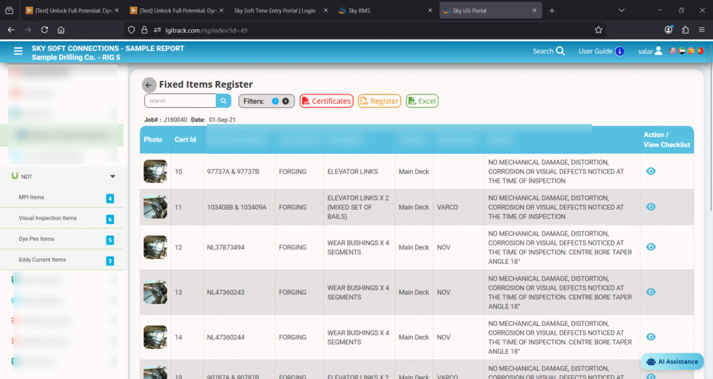
Task: Switch to Sky Soft Time Entry Portal tab
Action: pyautogui.click(x=281, y=10)
